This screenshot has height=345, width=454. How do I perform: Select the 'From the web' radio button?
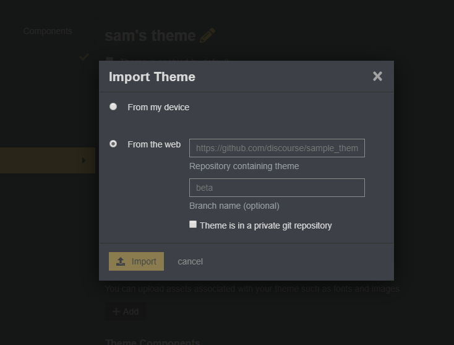(113, 144)
